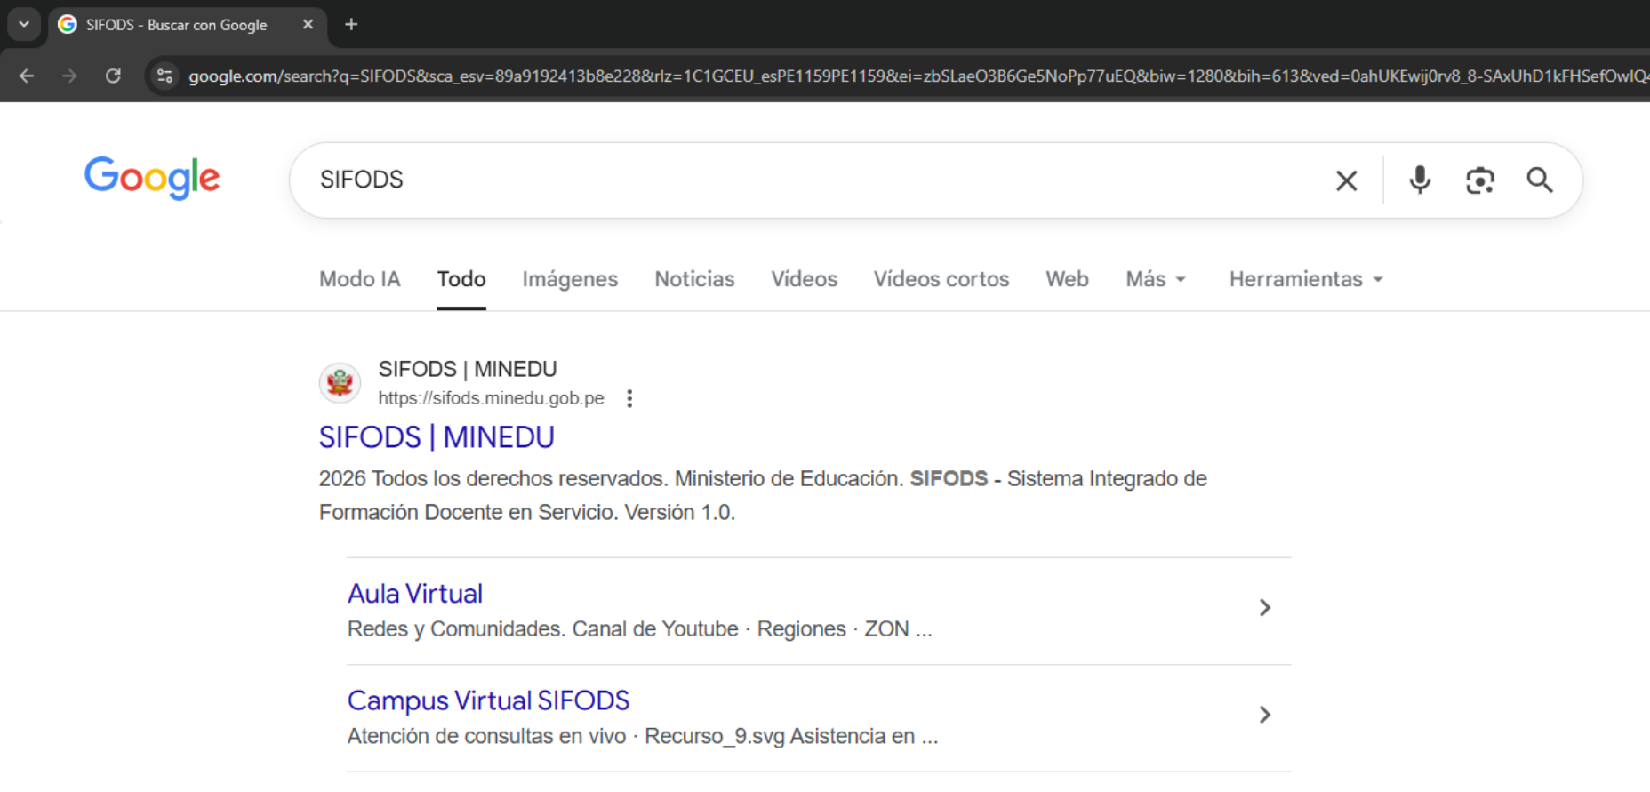Submit search with magnifier icon
The image size is (1650, 792).
click(1540, 180)
